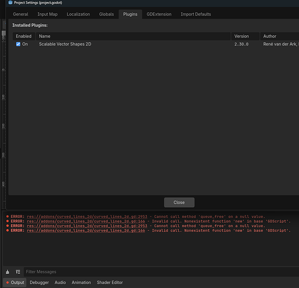Open first curved_lines_2d.gd:166 error link

point(86,221)
